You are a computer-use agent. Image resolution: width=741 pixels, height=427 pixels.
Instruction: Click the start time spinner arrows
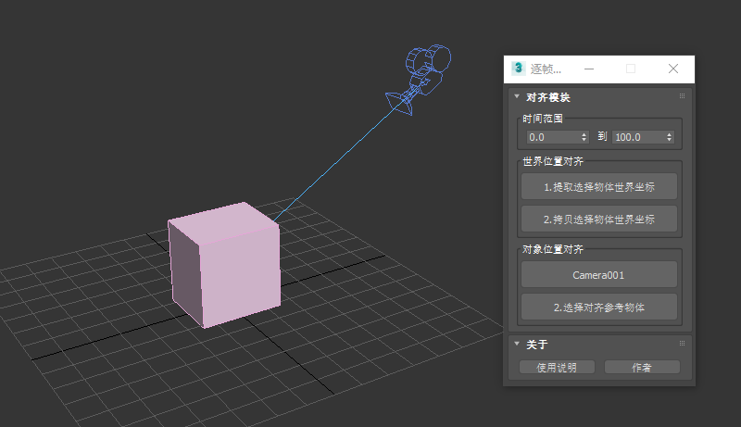[584, 137]
